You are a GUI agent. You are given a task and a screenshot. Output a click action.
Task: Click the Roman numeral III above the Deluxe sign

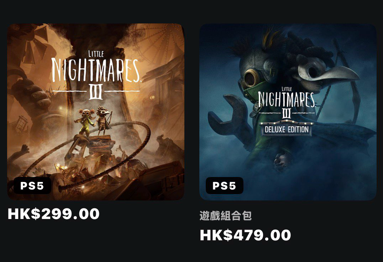click(287, 113)
